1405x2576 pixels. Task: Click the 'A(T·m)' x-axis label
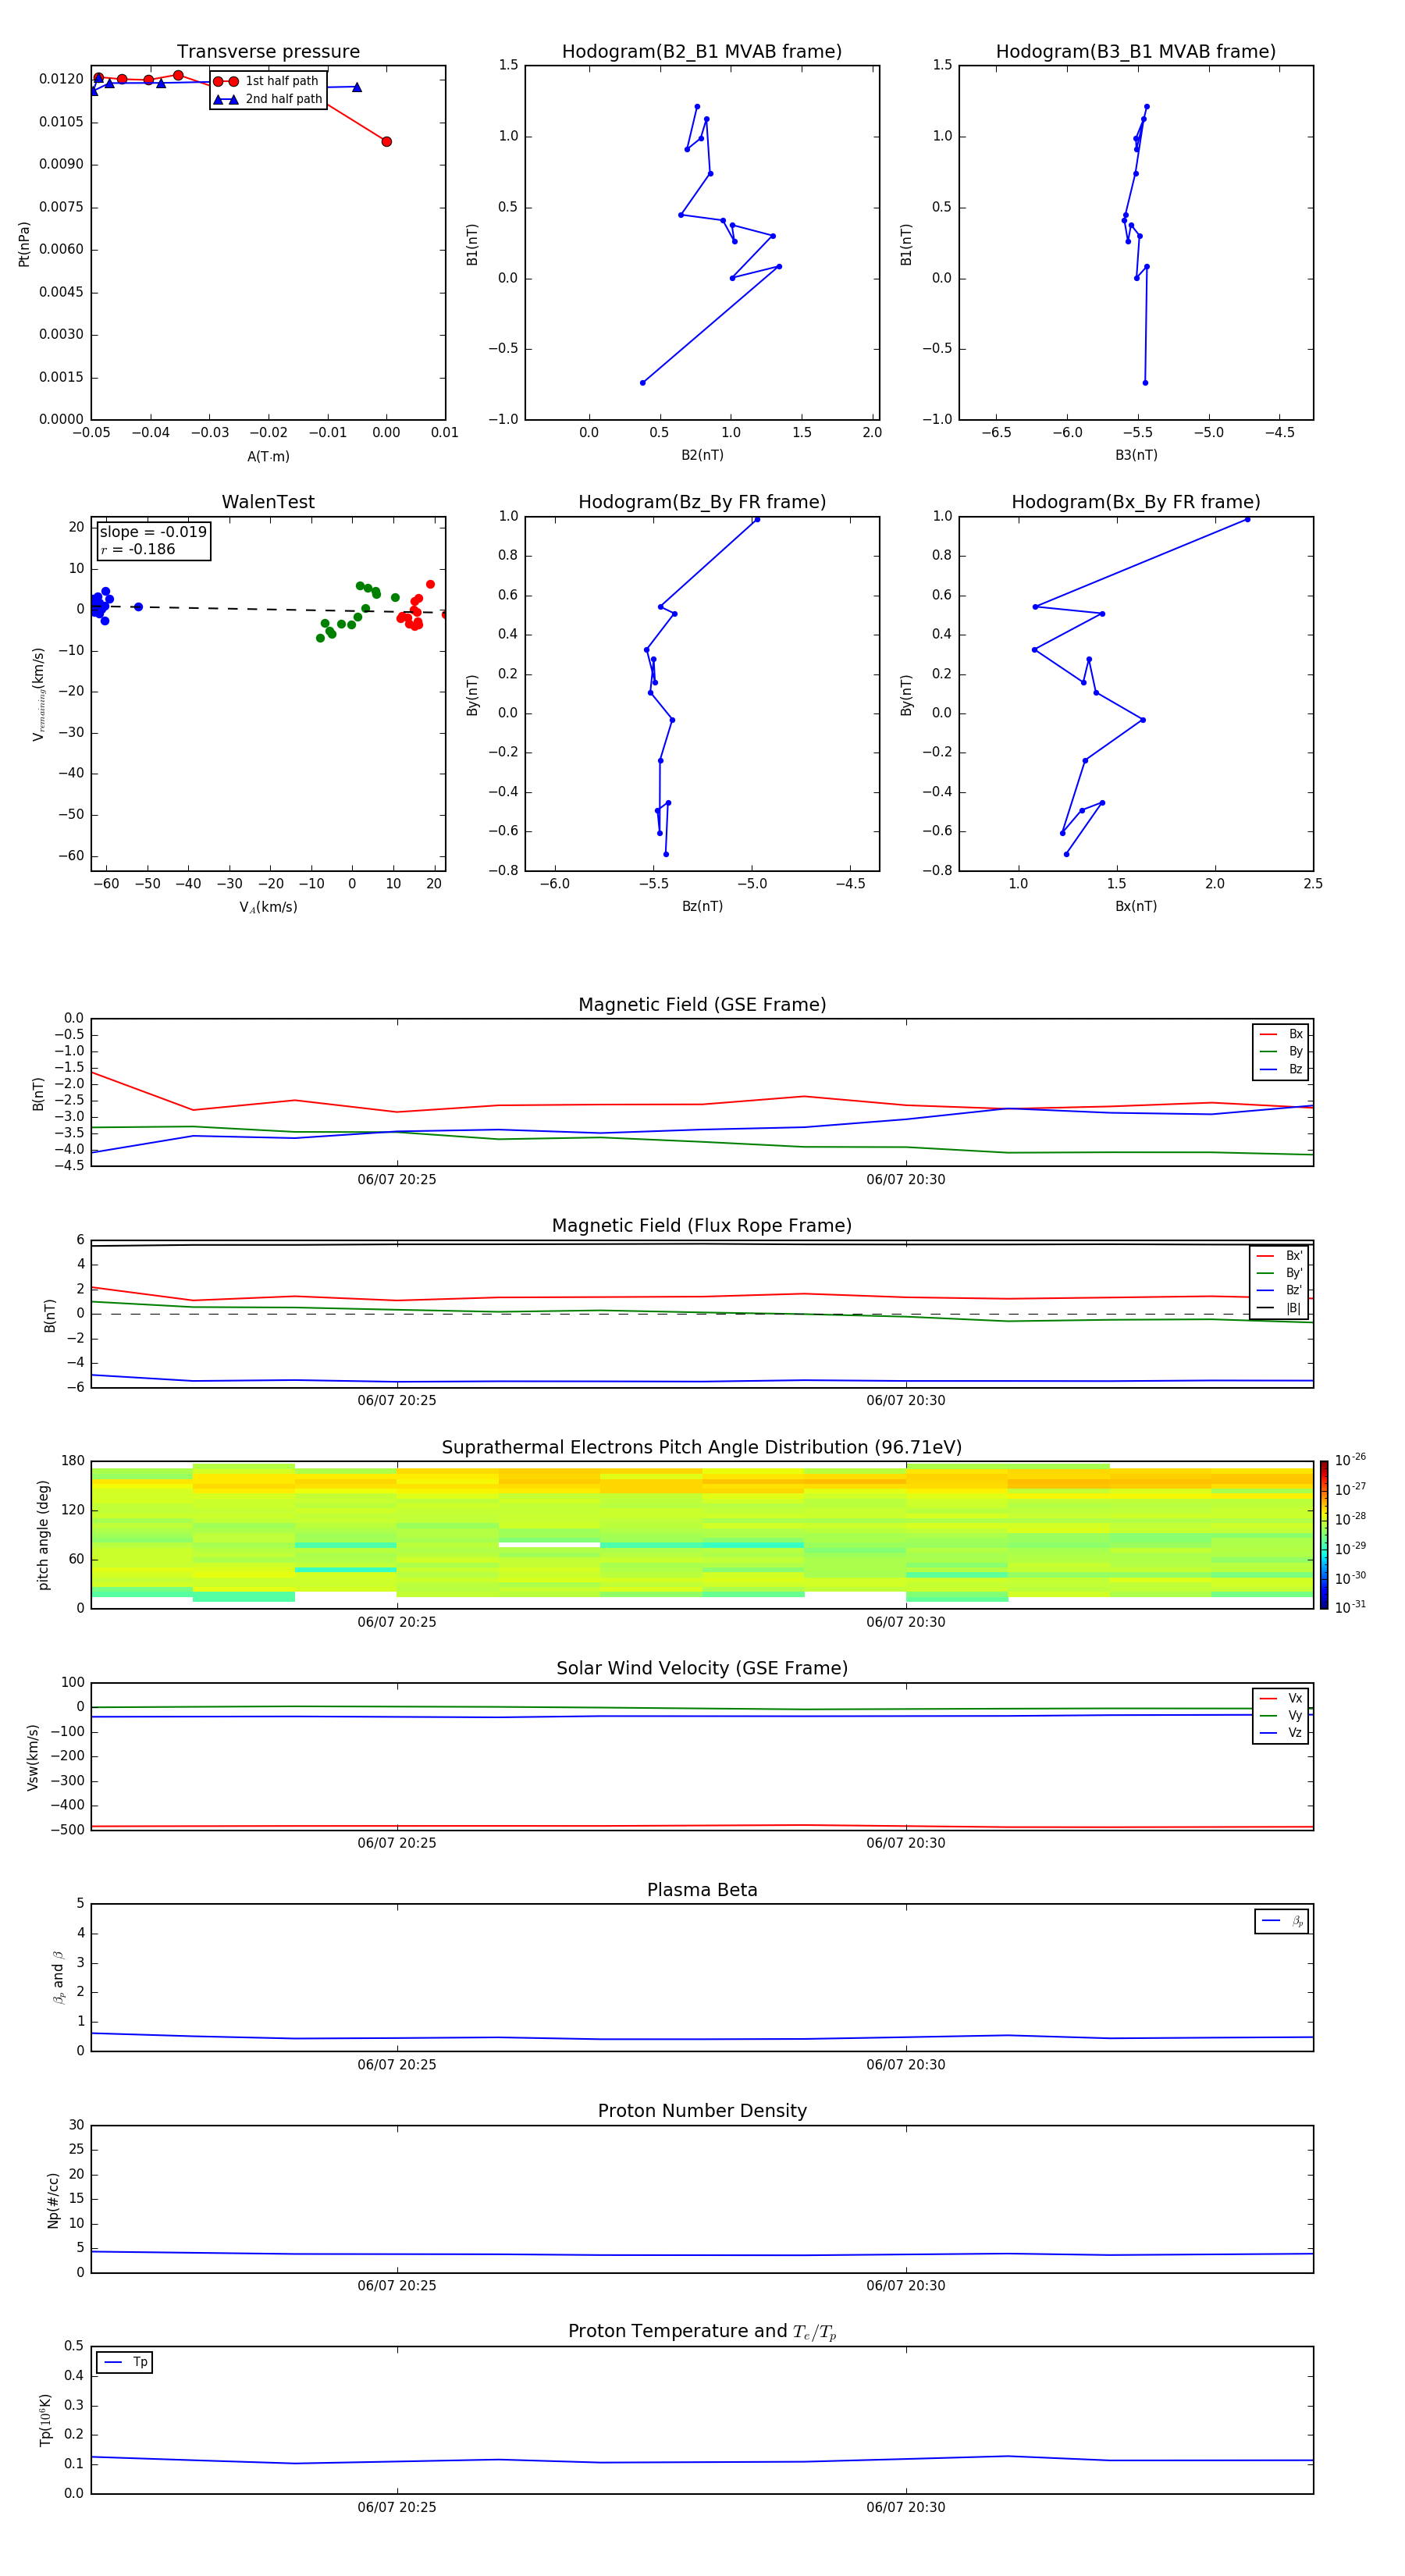[x=268, y=457]
